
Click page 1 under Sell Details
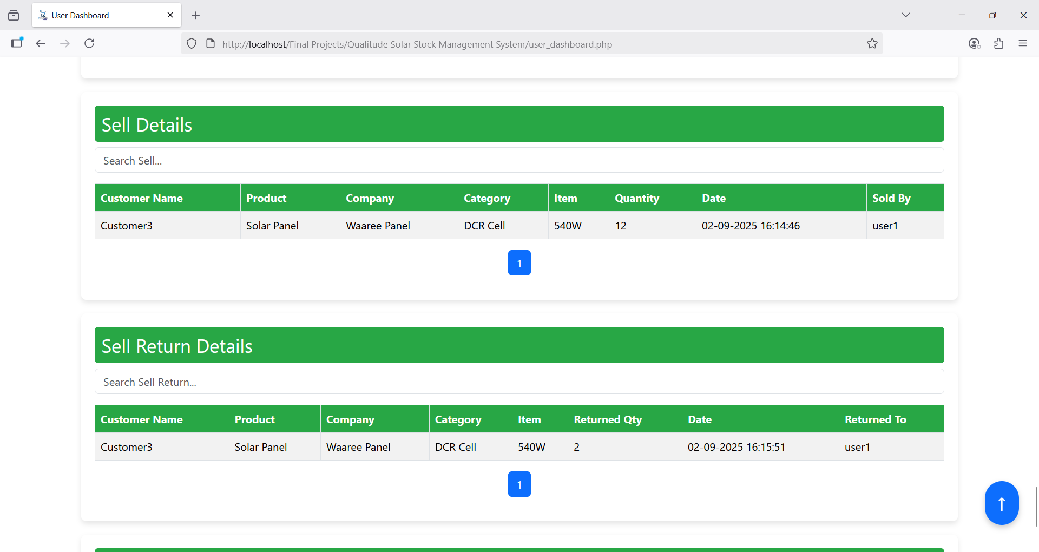pyautogui.click(x=519, y=263)
